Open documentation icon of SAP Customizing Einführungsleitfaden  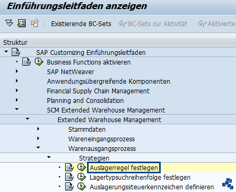click(x=16, y=52)
